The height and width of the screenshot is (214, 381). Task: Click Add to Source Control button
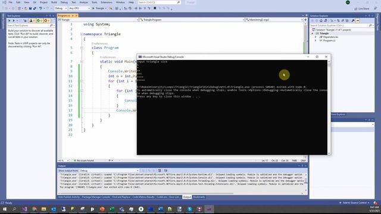point(355,203)
